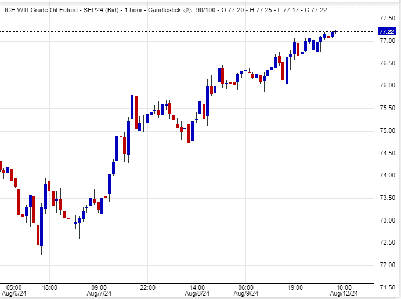This screenshot has height=299, width=401.
Task: Click the 75.00 price axis label
Action: click(388, 130)
